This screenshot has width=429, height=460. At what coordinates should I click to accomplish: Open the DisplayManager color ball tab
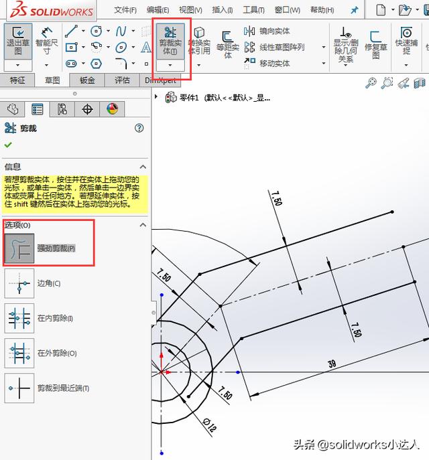112,109
